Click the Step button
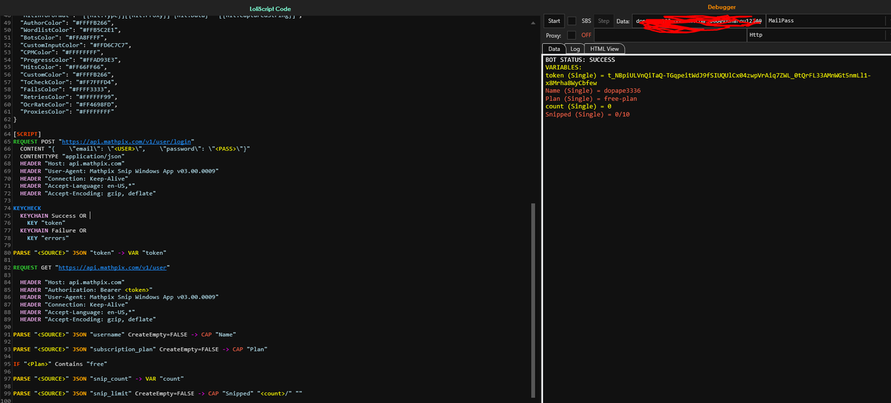This screenshot has height=403, width=891. 604,21
